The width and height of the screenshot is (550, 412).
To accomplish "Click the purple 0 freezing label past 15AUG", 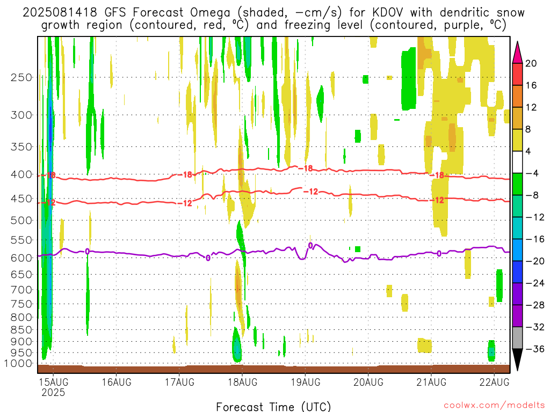I will click(x=87, y=252).
